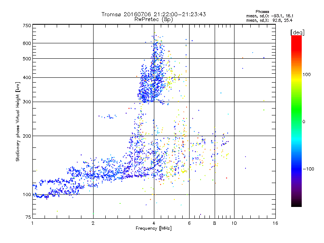Click the x-axis tick label '4'
Viewport: 324px width, 243px height.
tap(154, 223)
